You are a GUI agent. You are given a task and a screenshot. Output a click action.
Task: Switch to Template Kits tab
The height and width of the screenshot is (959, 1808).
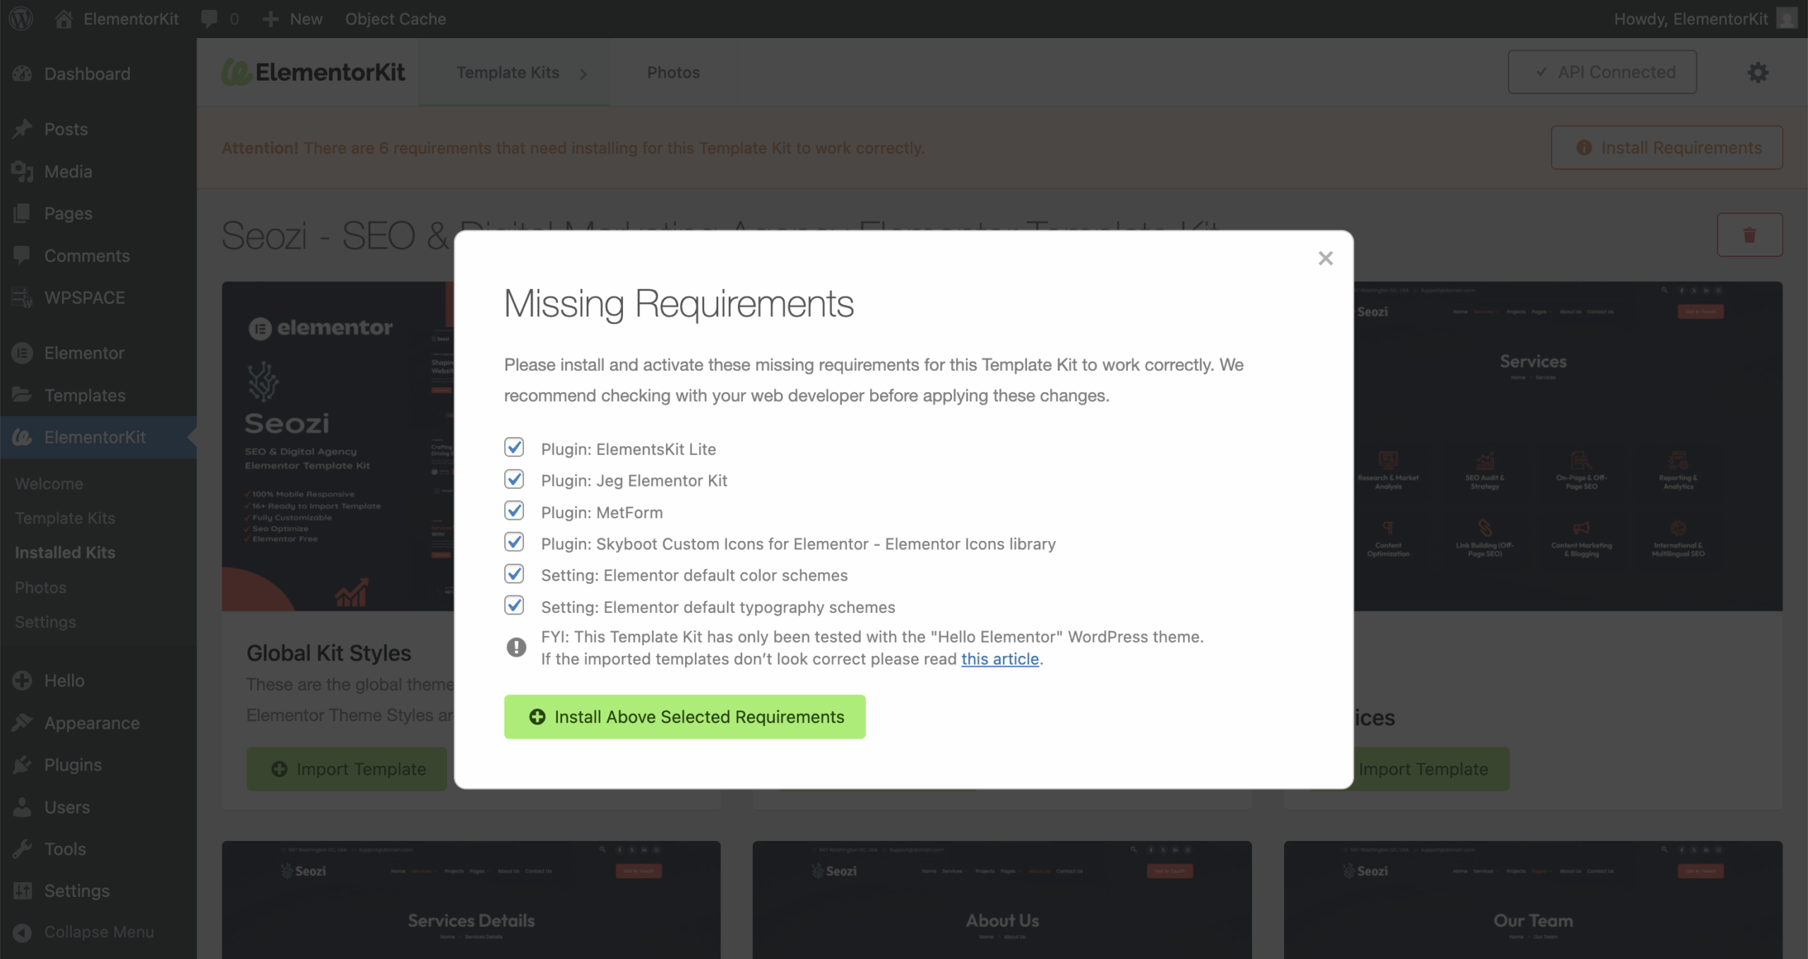[513, 72]
